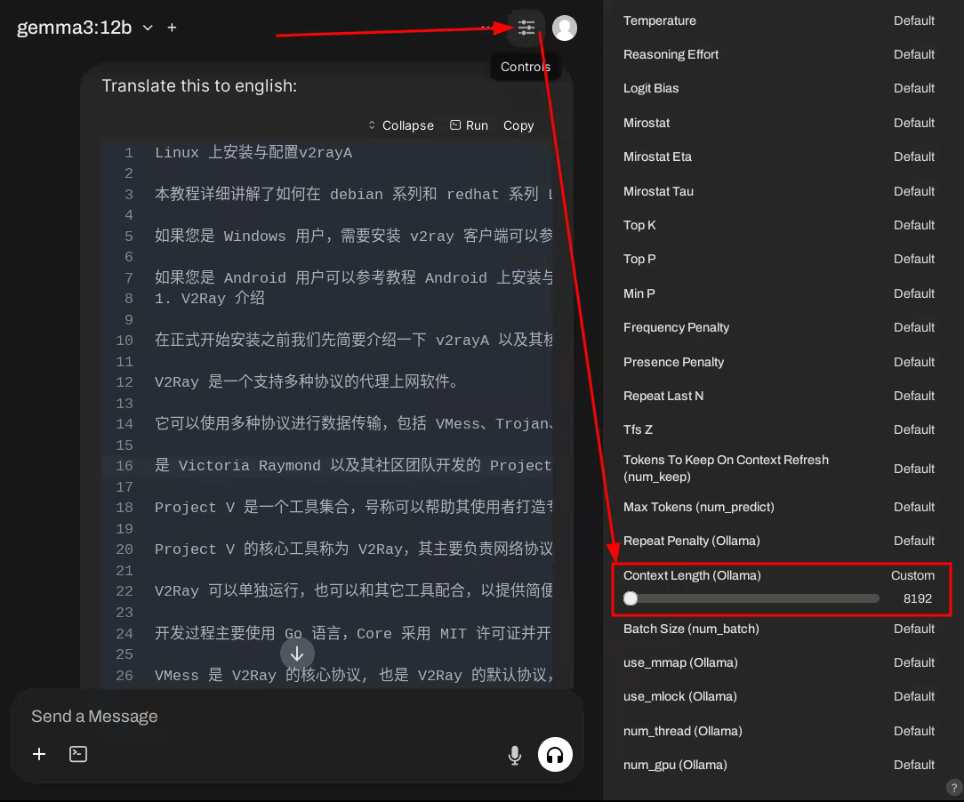Toggle Reasoning Effort Default setting

(x=913, y=54)
